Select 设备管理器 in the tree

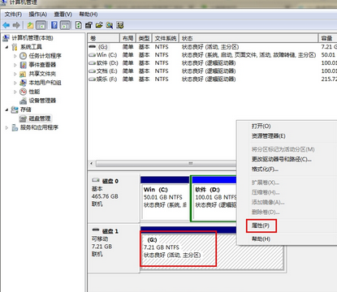(42, 101)
